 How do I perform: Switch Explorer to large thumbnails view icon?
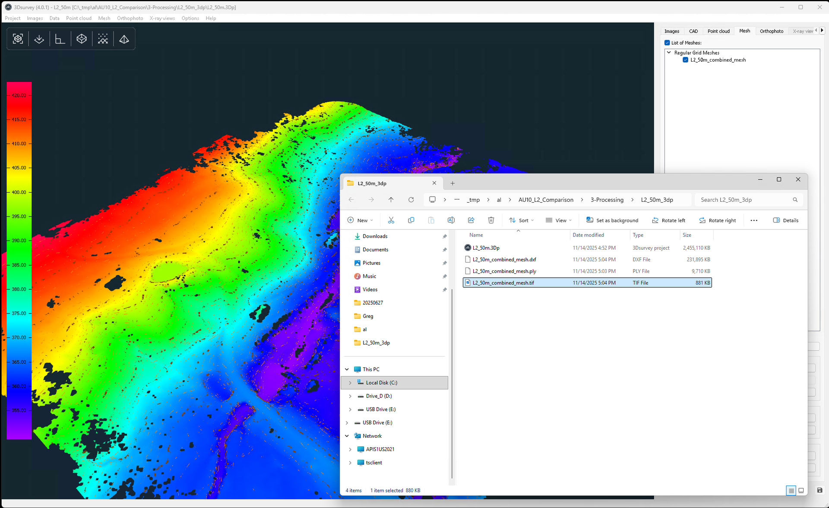click(801, 490)
